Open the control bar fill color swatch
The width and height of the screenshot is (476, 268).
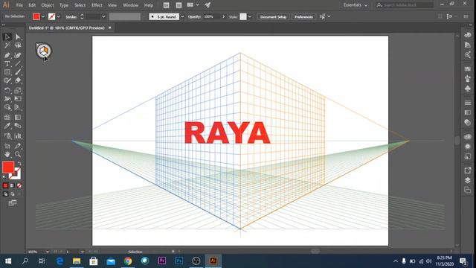[x=36, y=16]
